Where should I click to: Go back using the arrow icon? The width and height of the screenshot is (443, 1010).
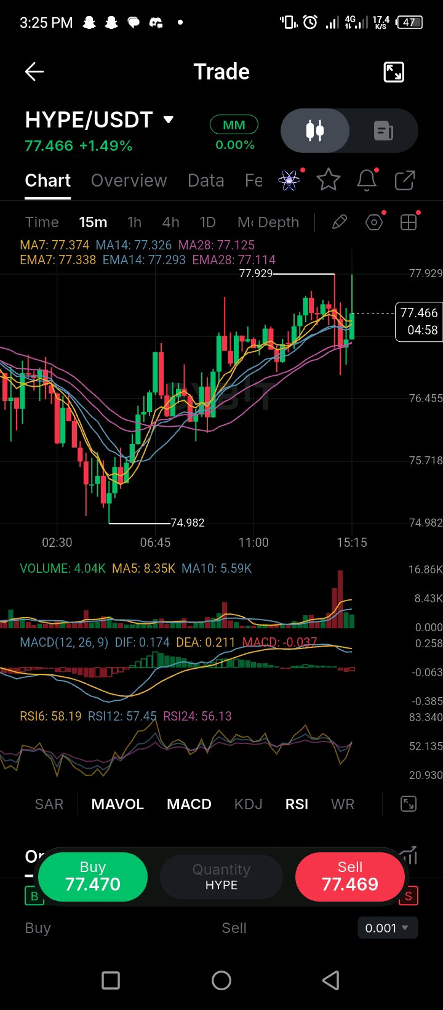(x=34, y=72)
